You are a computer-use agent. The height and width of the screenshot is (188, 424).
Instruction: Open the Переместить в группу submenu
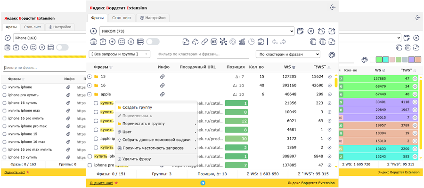pos(156,124)
